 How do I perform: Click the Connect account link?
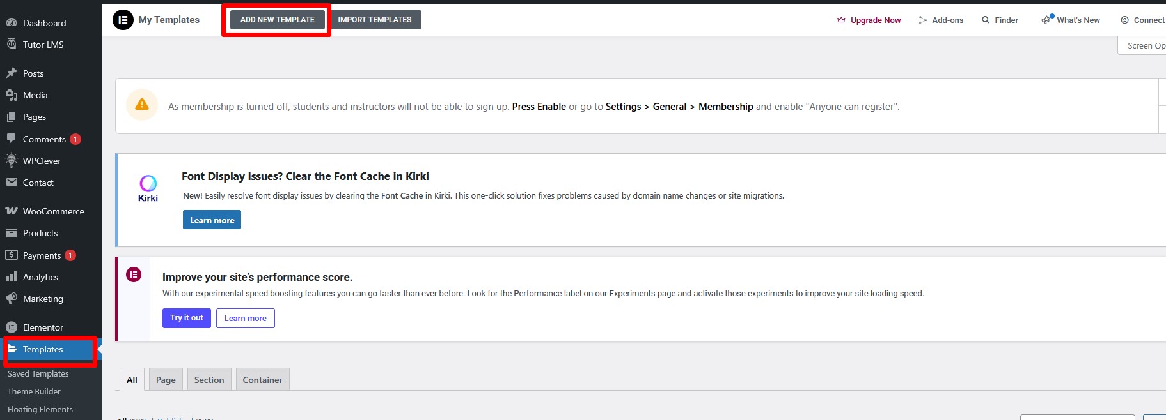pos(1149,20)
